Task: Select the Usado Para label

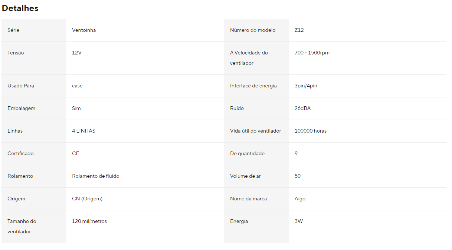Action: (x=21, y=86)
